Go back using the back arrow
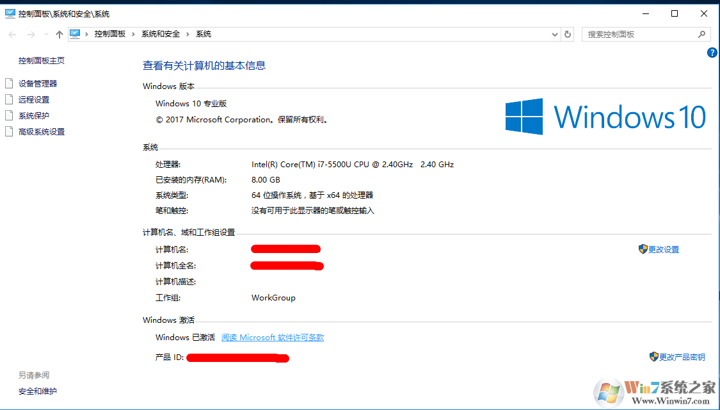 tap(12, 35)
